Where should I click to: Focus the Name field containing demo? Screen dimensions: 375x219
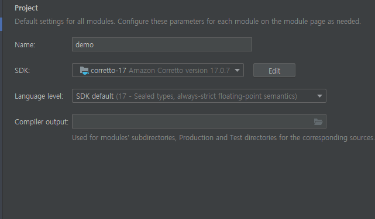(x=162, y=44)
